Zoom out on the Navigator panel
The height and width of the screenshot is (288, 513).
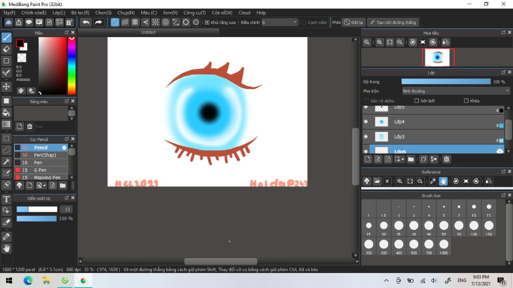400,42
